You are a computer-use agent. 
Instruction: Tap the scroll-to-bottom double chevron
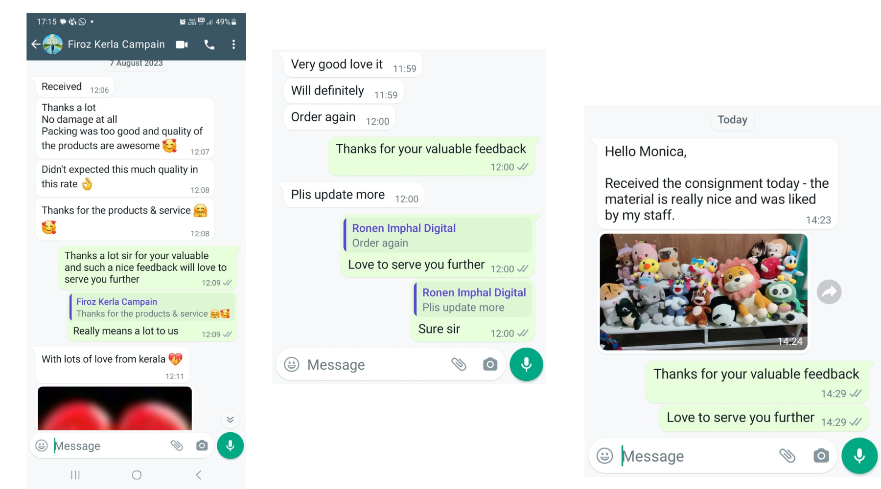pos(230,420)
